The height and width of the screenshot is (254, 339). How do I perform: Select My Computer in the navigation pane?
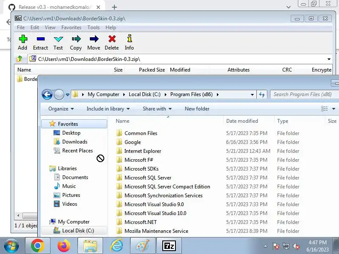point(74,221)
